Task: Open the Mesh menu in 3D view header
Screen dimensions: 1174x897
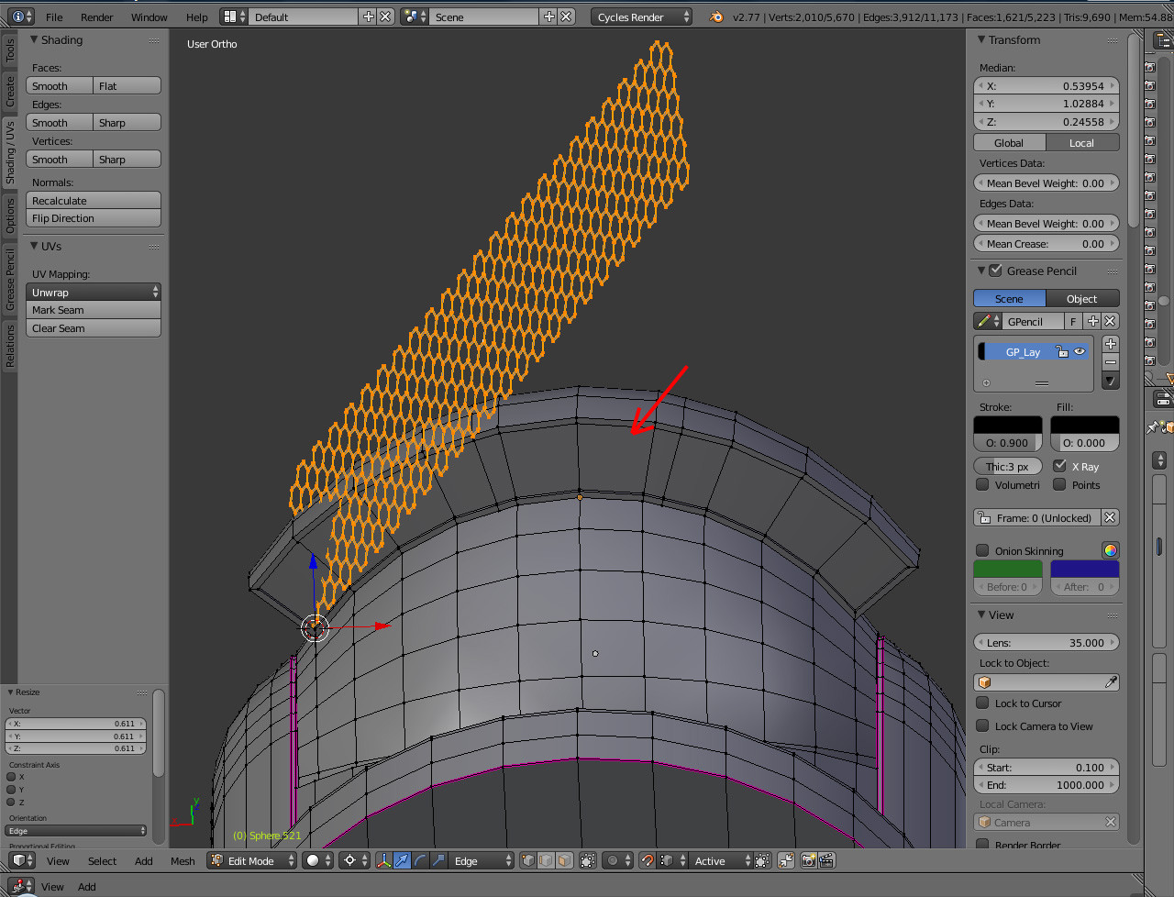Action: click(183, 860)
